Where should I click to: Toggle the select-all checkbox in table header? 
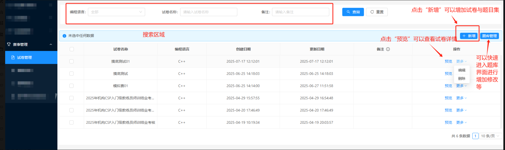72,49
